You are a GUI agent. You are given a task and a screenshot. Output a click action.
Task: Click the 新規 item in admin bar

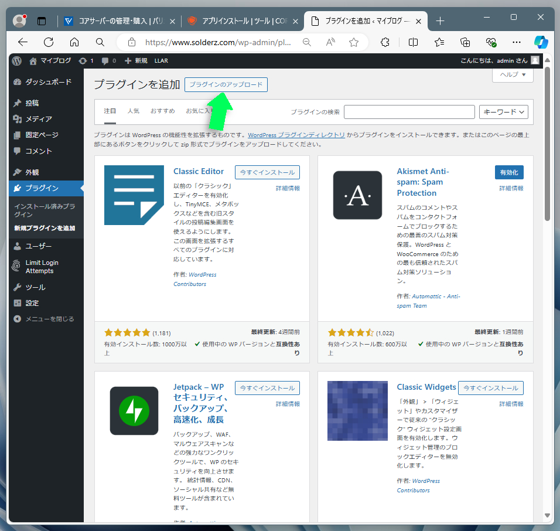(x=136, y=61)
